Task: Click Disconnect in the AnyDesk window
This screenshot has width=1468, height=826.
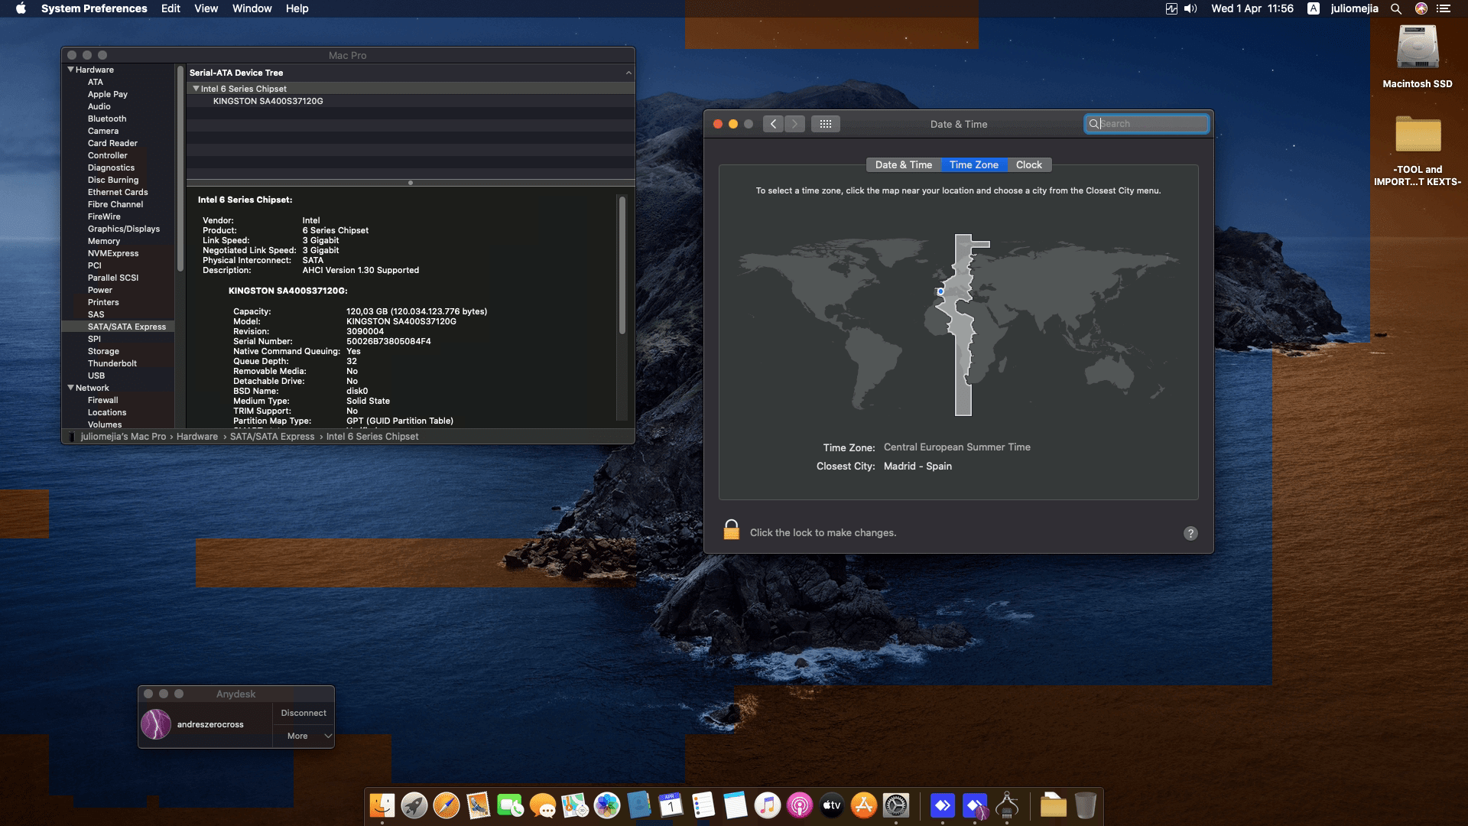Action: (303, 712)
